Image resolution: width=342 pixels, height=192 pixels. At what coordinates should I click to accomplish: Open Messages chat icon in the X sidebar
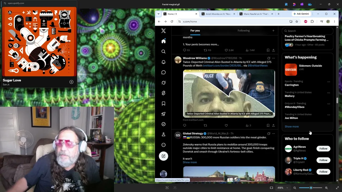(164, 72)
